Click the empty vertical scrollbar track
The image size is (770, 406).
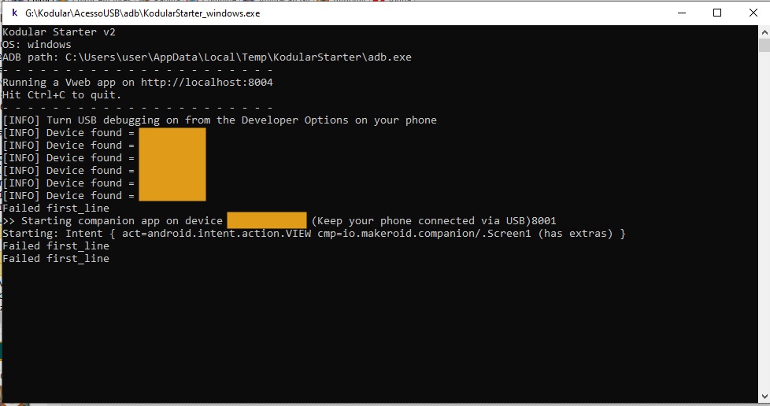tap(764, 221)
